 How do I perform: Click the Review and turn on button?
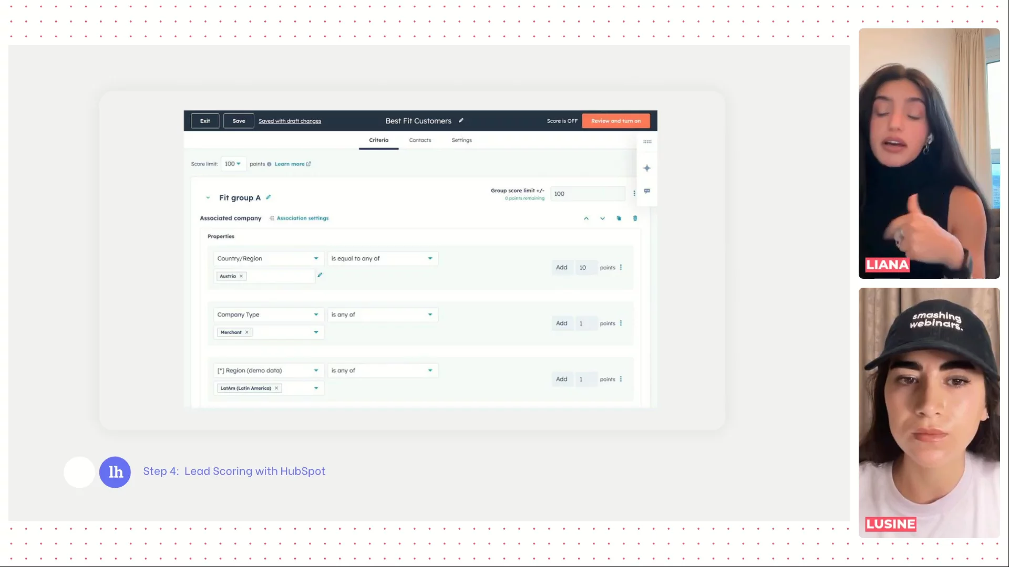tap(615, 121)
